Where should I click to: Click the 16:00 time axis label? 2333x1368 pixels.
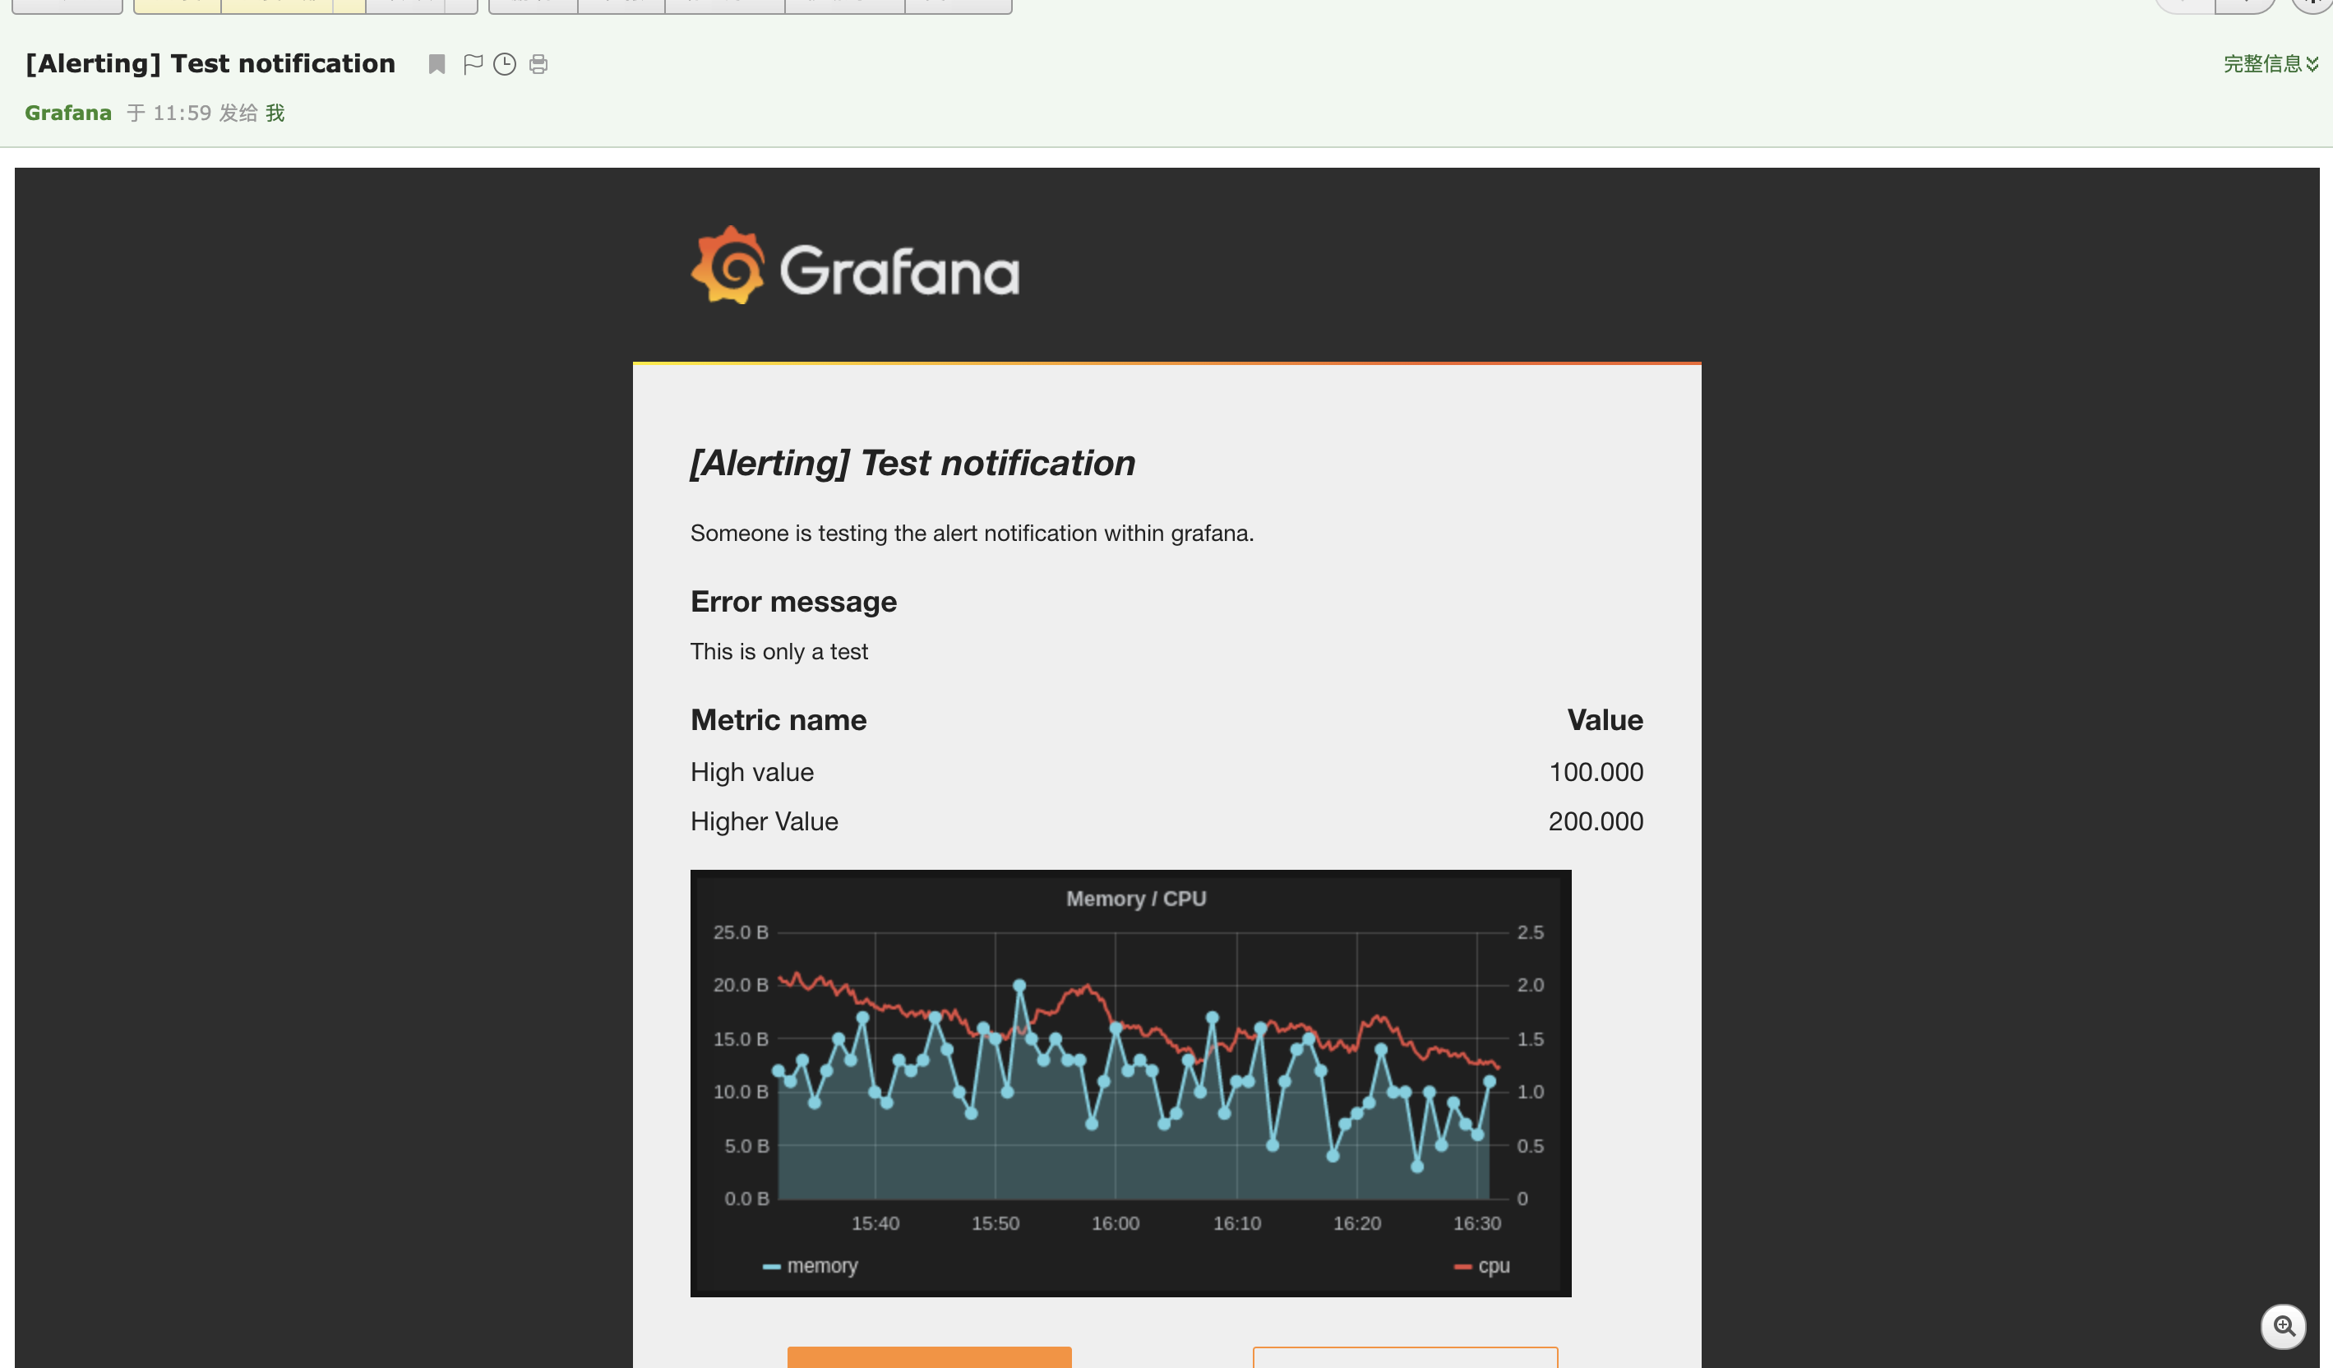point(1115,1223)
